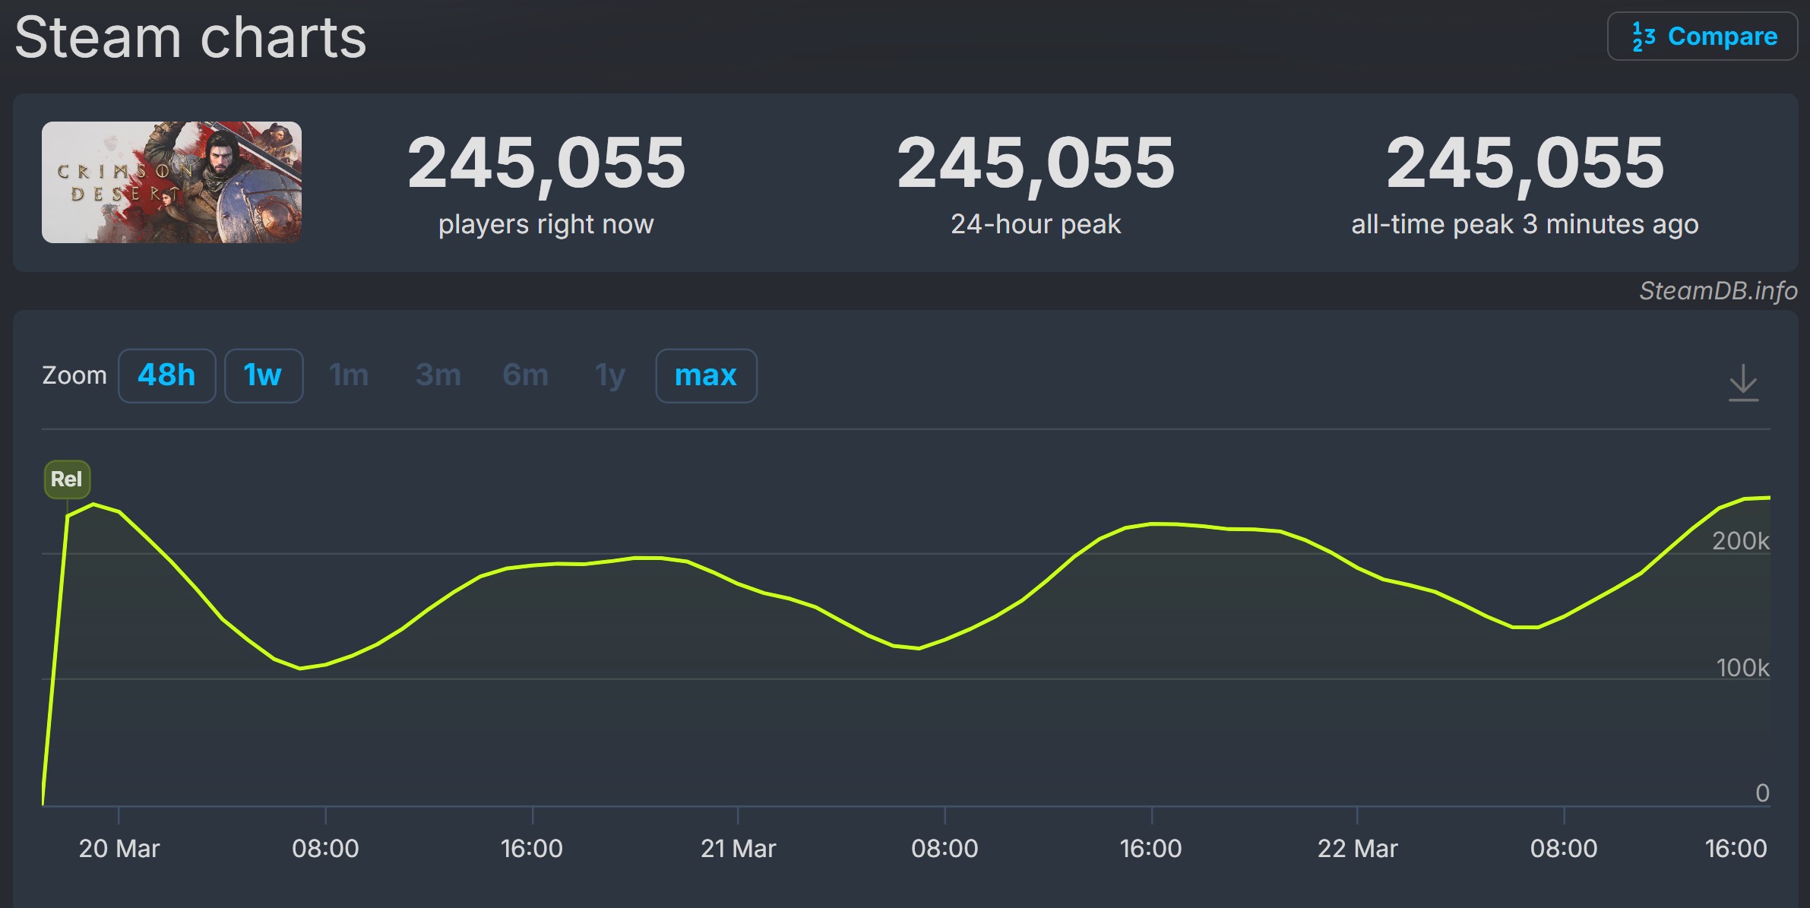Click the Rel release marker badge
Viewport: 1810px width, 908px height.
tap(67, 479)
